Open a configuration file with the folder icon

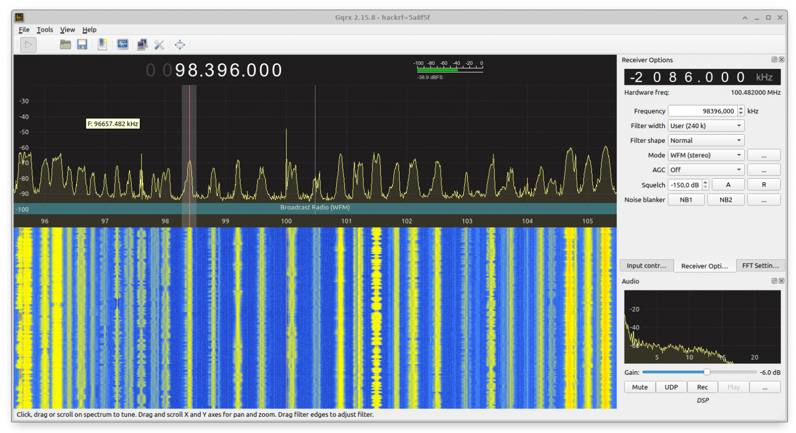point(65,44)
